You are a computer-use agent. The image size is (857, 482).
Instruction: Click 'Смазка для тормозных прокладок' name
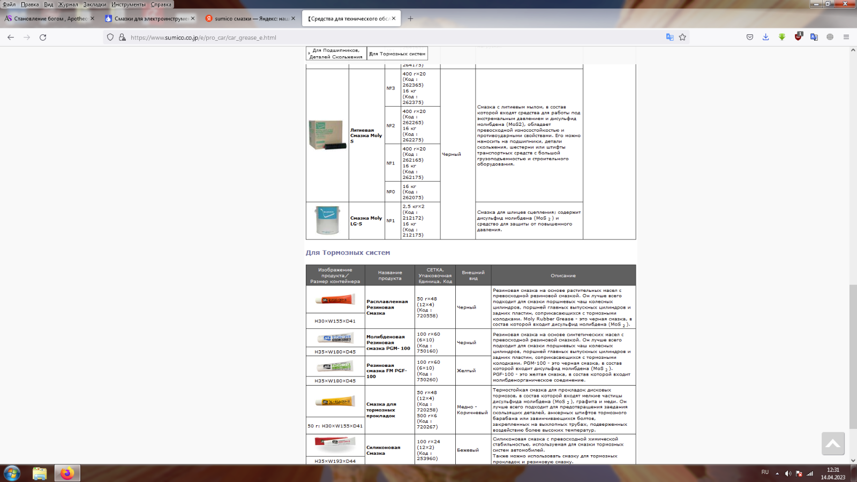point(381,410)
